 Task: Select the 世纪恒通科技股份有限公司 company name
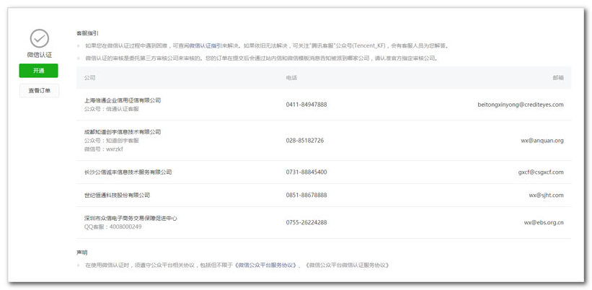(x=117, y=195)
